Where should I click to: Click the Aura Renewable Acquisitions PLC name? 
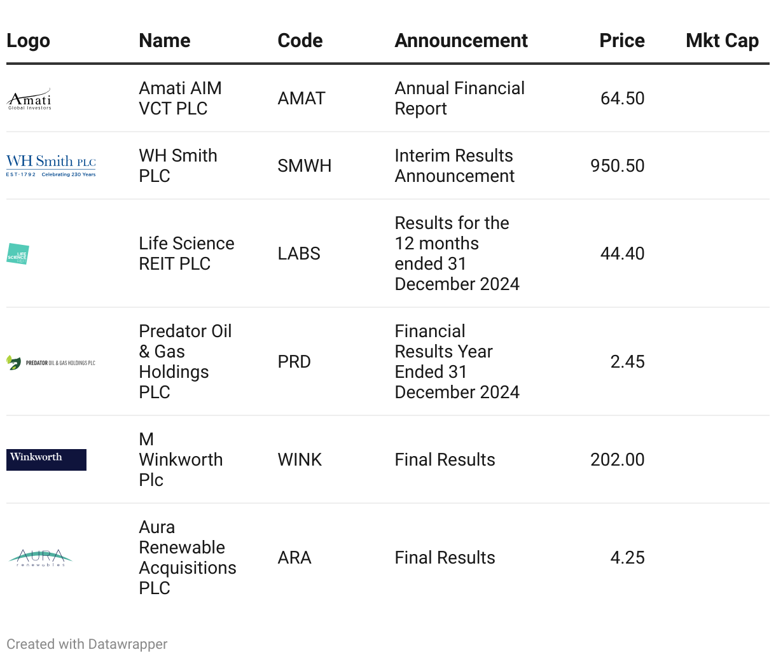[x=188, y=558]
